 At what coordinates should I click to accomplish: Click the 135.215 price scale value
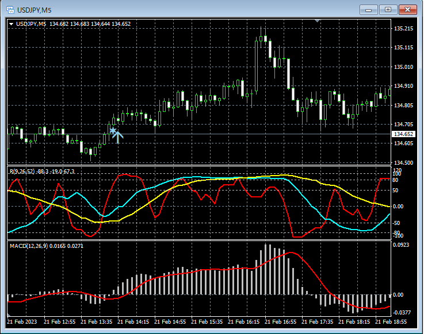403,29
